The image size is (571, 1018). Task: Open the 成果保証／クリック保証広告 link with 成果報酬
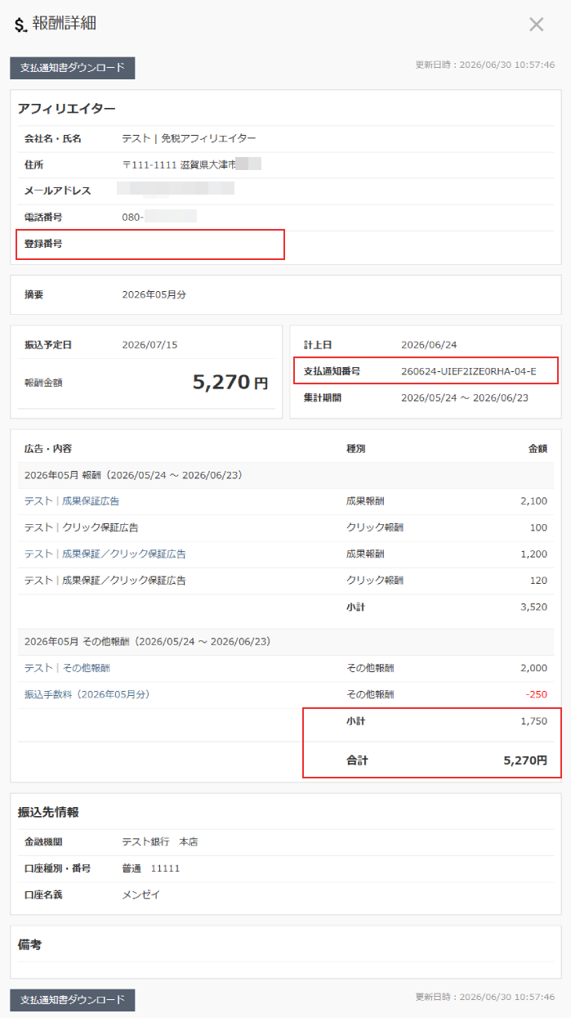[x=105, y=554]
